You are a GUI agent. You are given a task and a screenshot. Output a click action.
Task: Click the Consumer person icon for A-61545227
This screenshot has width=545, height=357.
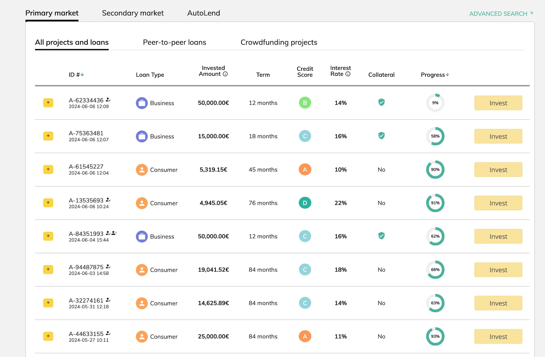click(142, 170)
